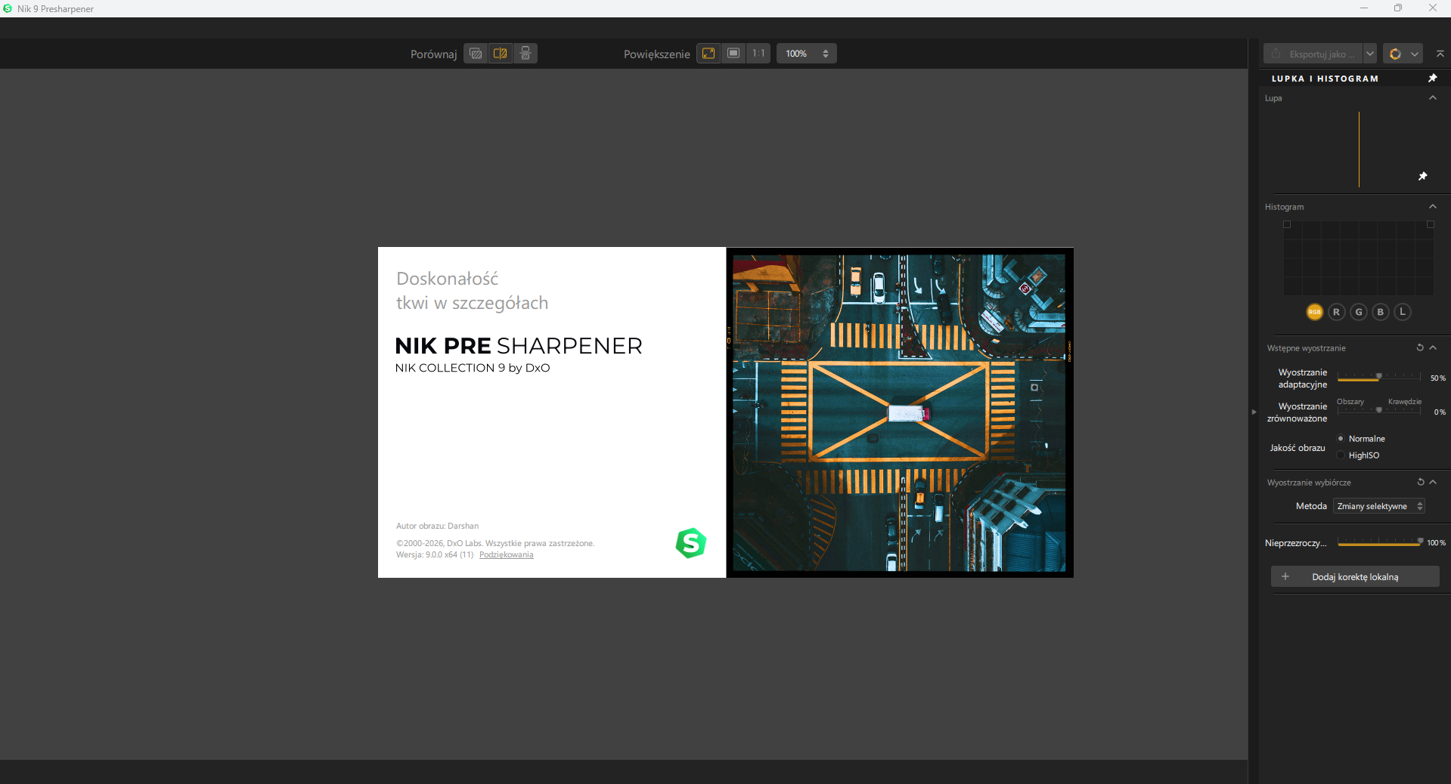Collapse the Wyostrzanie wybiórcze section
The width and height of the screenshot is (1451, 784).
[x=1433, y=482]
